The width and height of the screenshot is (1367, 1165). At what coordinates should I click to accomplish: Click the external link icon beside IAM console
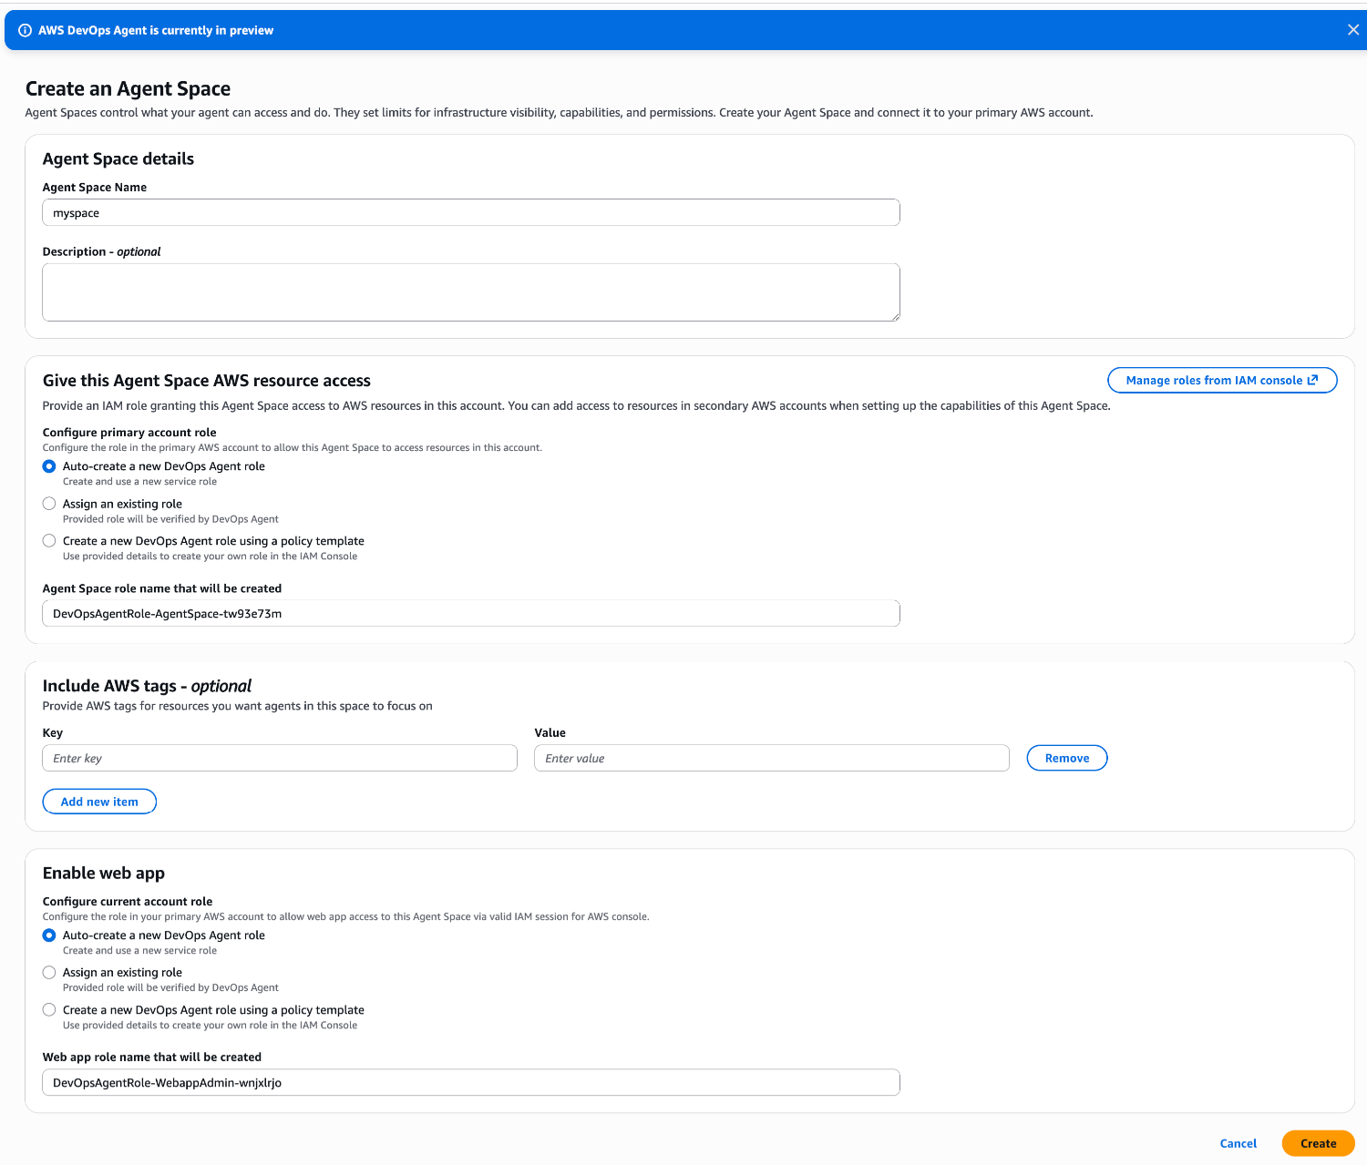1312,380
